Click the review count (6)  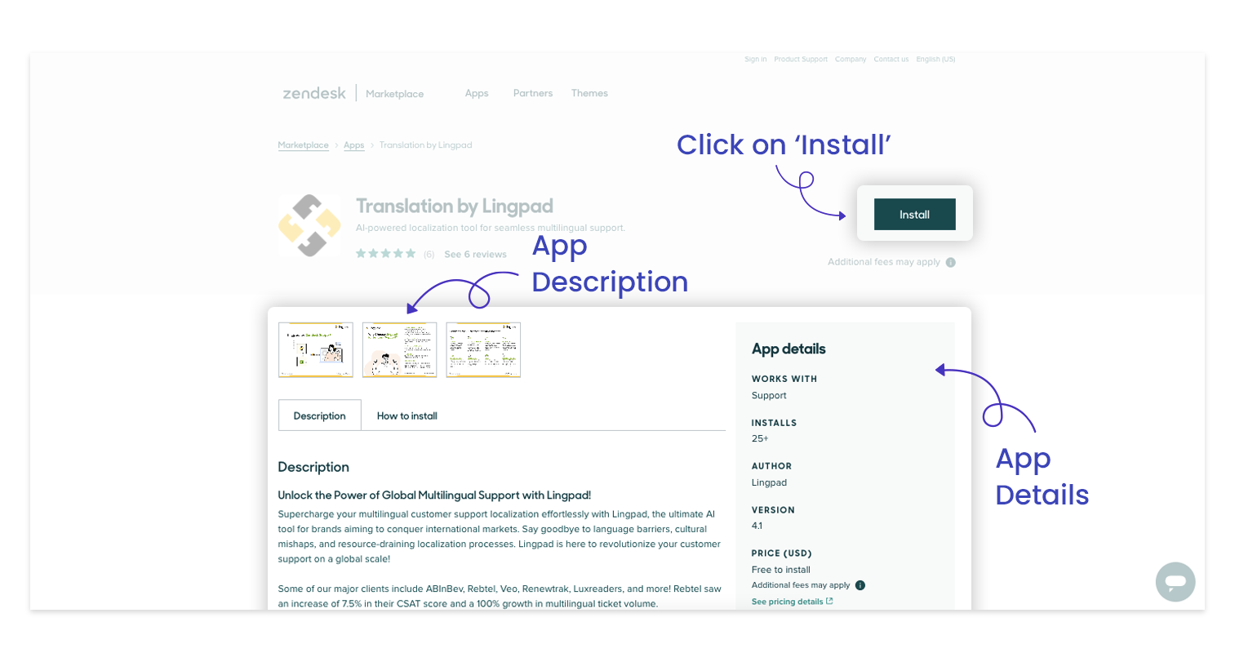[x=429, y=255]
